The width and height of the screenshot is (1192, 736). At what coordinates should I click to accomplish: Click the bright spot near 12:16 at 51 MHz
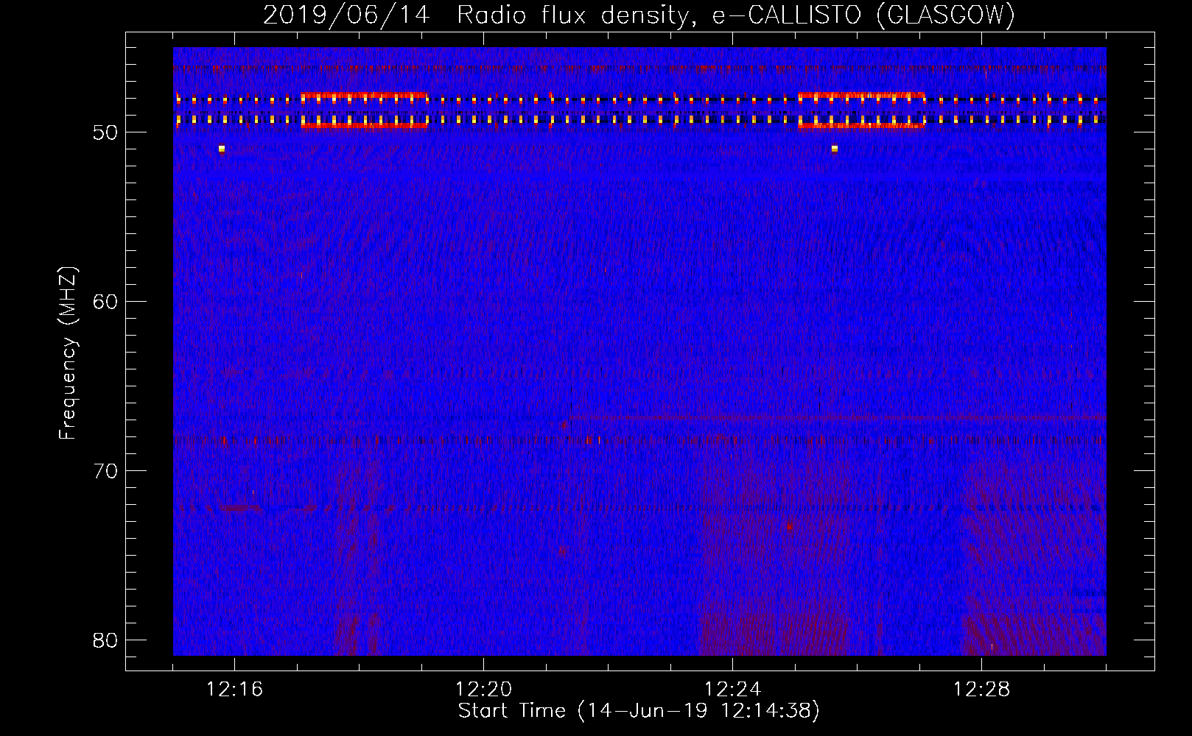click(x=221, y=149)
